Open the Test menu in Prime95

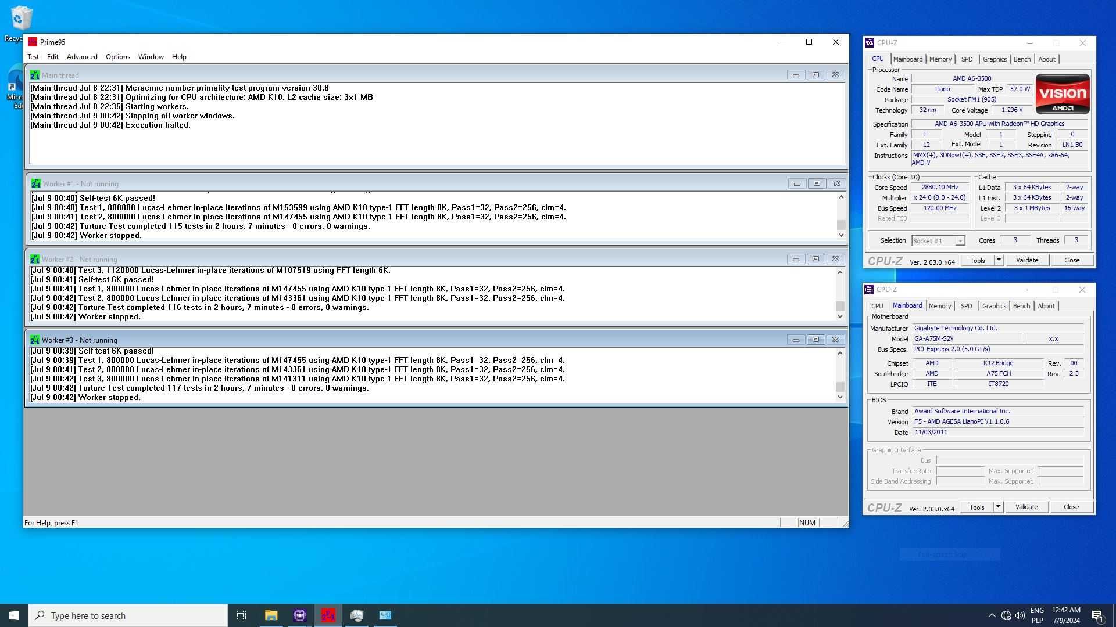click(33, 57)
